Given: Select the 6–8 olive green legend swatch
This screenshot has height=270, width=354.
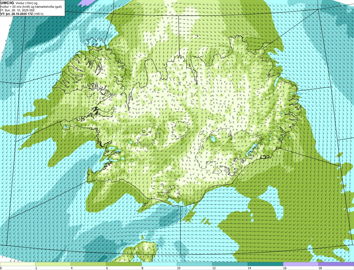Looking at the screenshot, I should (124, 264).
